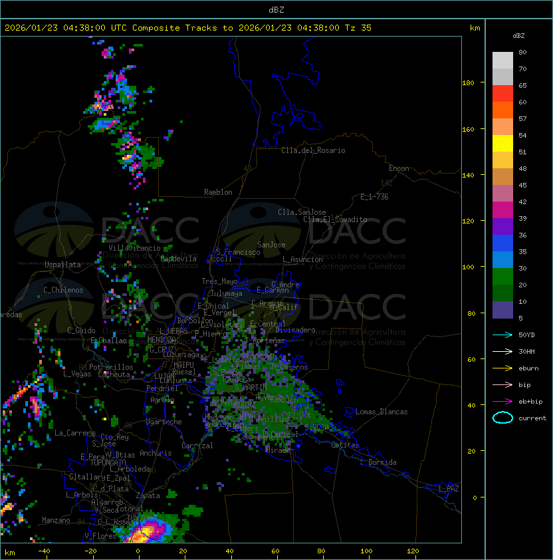The width and height of the screenshot is (553, 560).
Task: Click the 'Manzano' label on map
Action: pyautogui.click(x=56, y=520)
